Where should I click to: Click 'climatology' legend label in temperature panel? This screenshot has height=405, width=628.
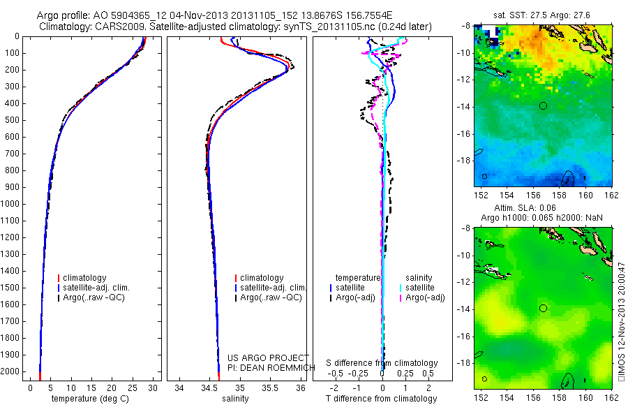coord(84,278)
